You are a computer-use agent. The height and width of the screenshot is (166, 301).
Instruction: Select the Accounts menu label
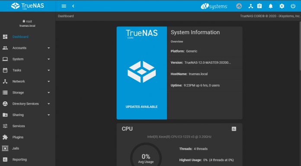point(19,48)
